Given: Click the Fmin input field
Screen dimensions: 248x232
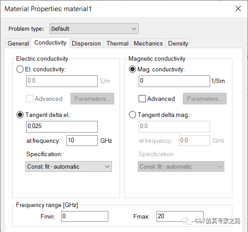Looking at the screenshot, I should click(x=85, y=216).
